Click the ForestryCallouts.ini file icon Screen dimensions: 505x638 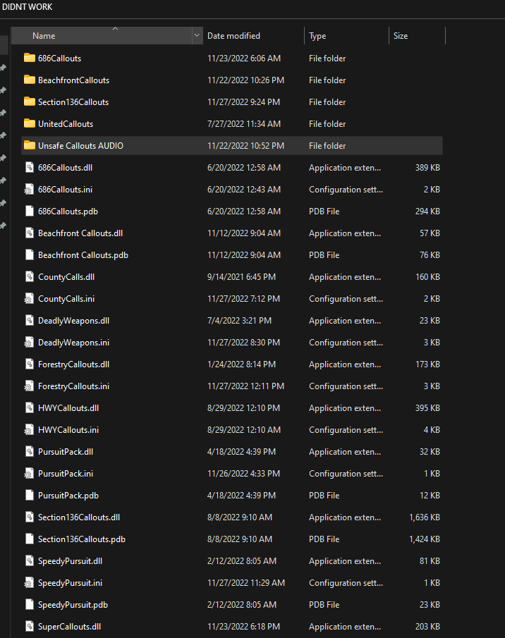[30, 386]
